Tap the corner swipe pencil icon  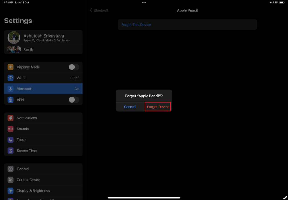coord(285,197)
